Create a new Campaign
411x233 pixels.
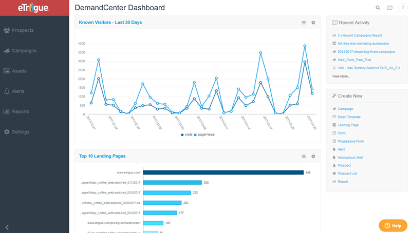tap(345, 109)
